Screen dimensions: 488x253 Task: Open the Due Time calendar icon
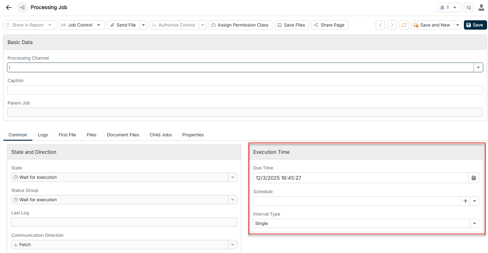[474, 178]
